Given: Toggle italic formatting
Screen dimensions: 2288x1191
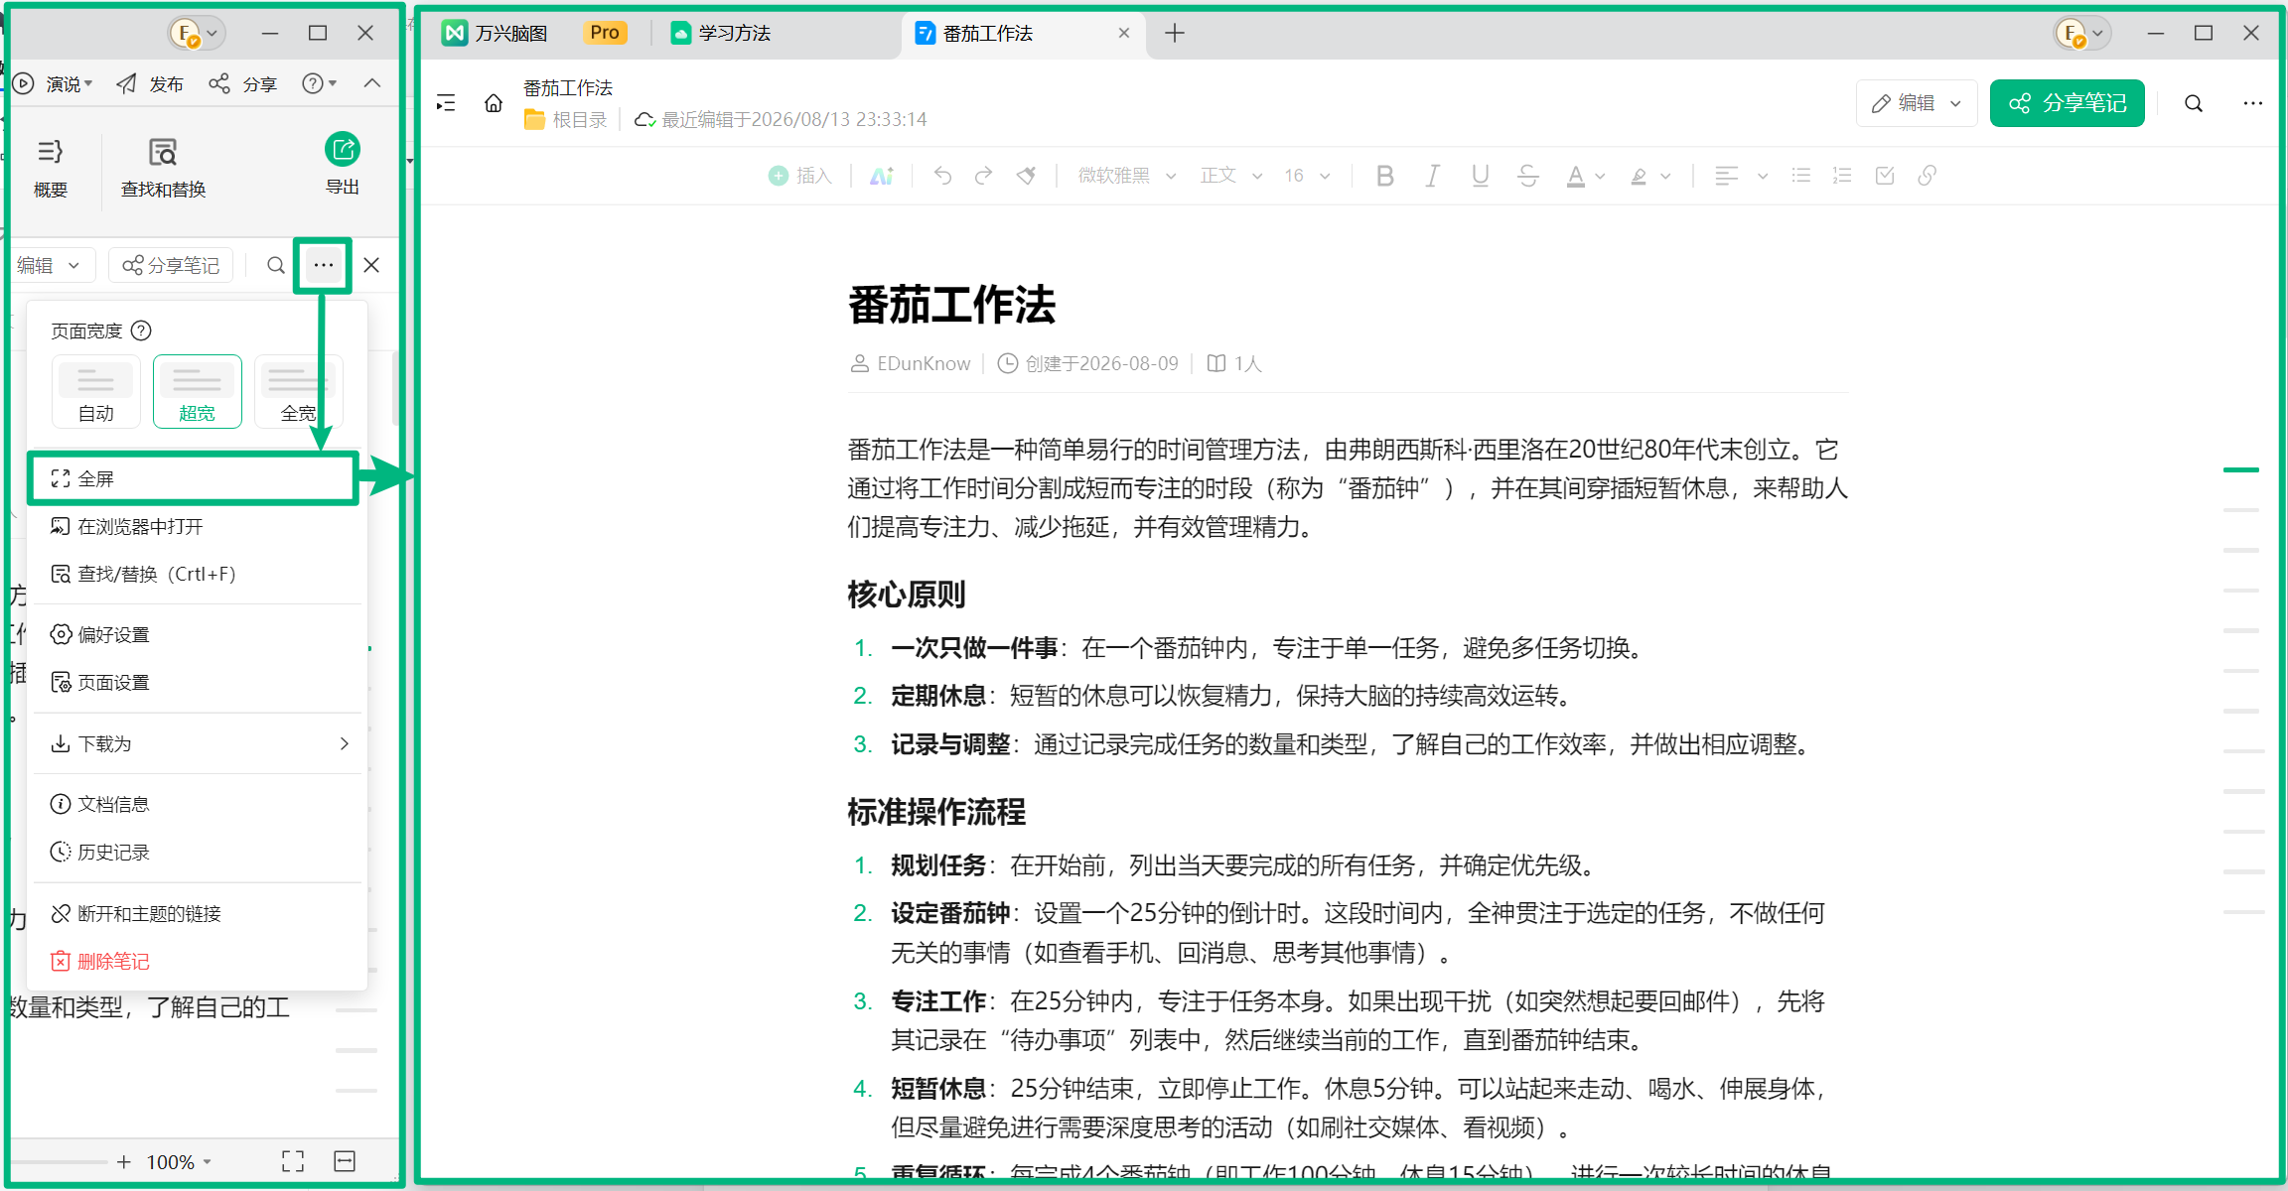Looking at the screenshot, I should pos(1432,176).
